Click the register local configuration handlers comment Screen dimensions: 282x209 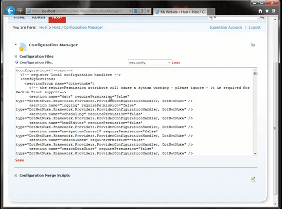[70, 75]
